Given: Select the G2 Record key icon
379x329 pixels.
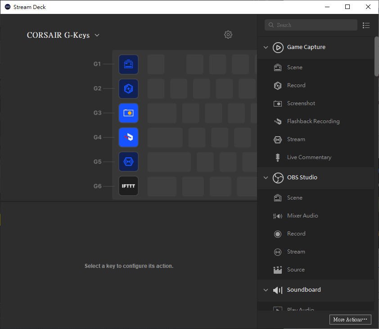Looking at the screenshot, I should click(x=128, y=89).
